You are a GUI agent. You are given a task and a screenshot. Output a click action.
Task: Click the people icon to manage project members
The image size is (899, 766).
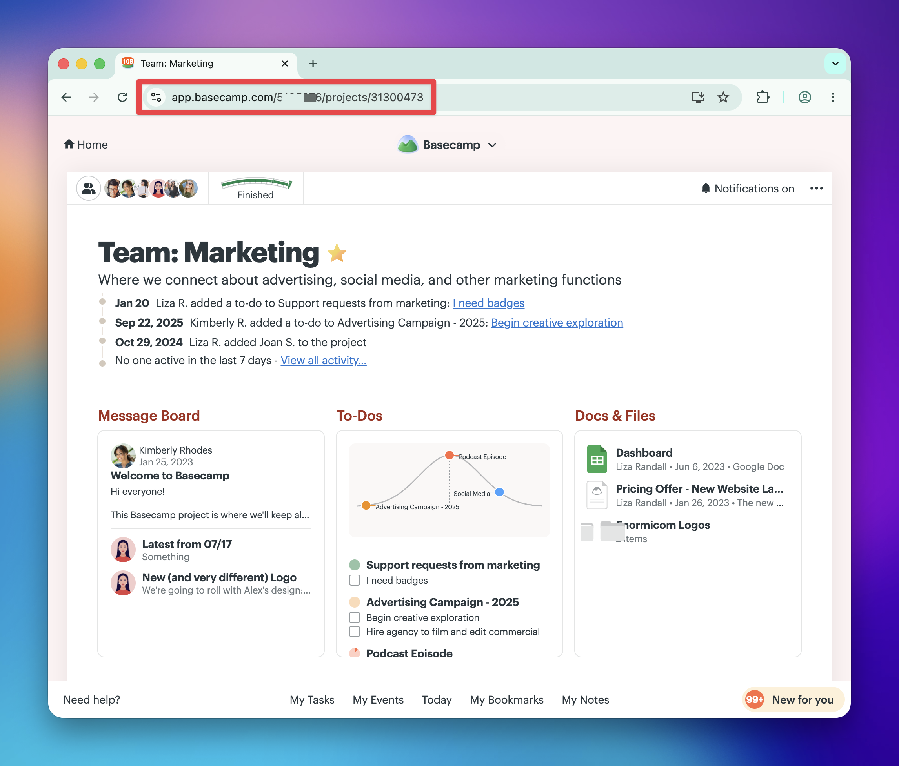(89, 188)
